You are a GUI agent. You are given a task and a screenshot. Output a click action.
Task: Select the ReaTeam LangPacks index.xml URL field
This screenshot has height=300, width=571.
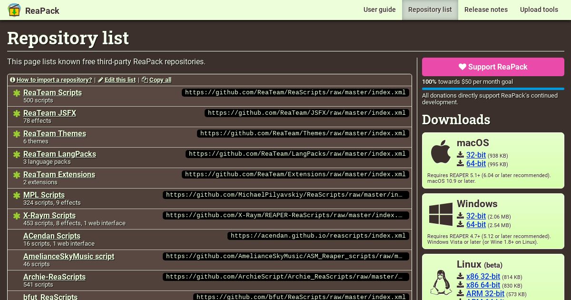click(297, 154)
